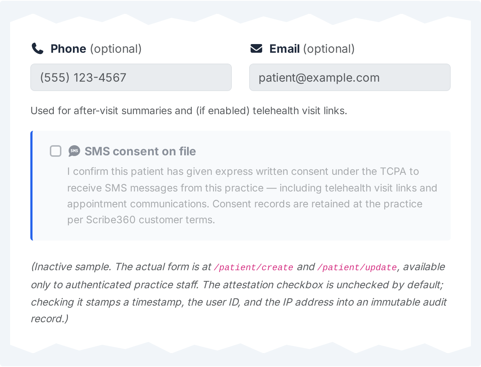
Task: Click the /patient/update path
Action: (x=357, y=267)
